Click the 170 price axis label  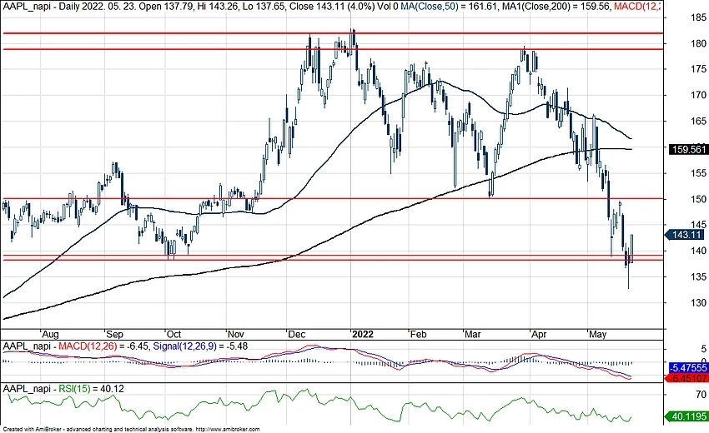tap(698, 95)
